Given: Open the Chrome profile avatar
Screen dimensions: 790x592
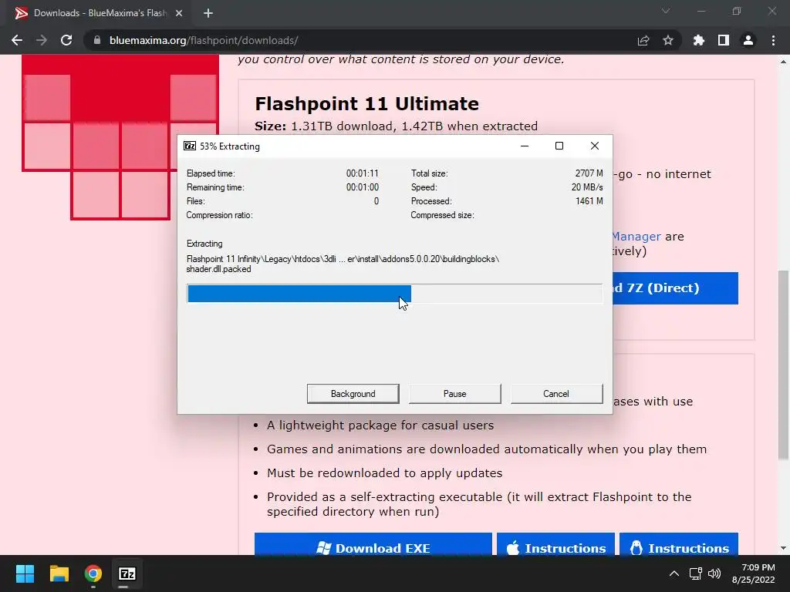Looking at the screenshot, I should click(748, 40).
